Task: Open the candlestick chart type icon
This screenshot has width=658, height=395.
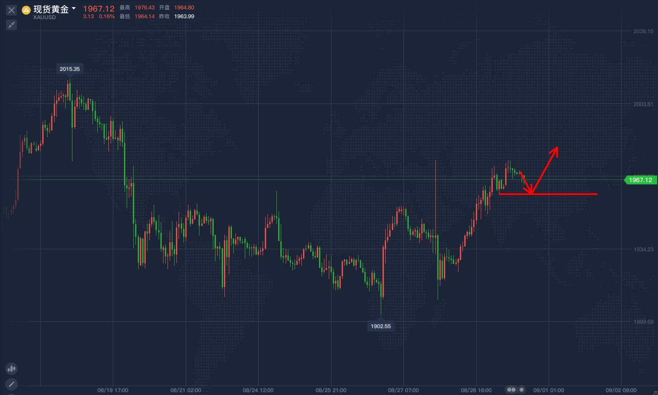Action: (x=12, y=368)
